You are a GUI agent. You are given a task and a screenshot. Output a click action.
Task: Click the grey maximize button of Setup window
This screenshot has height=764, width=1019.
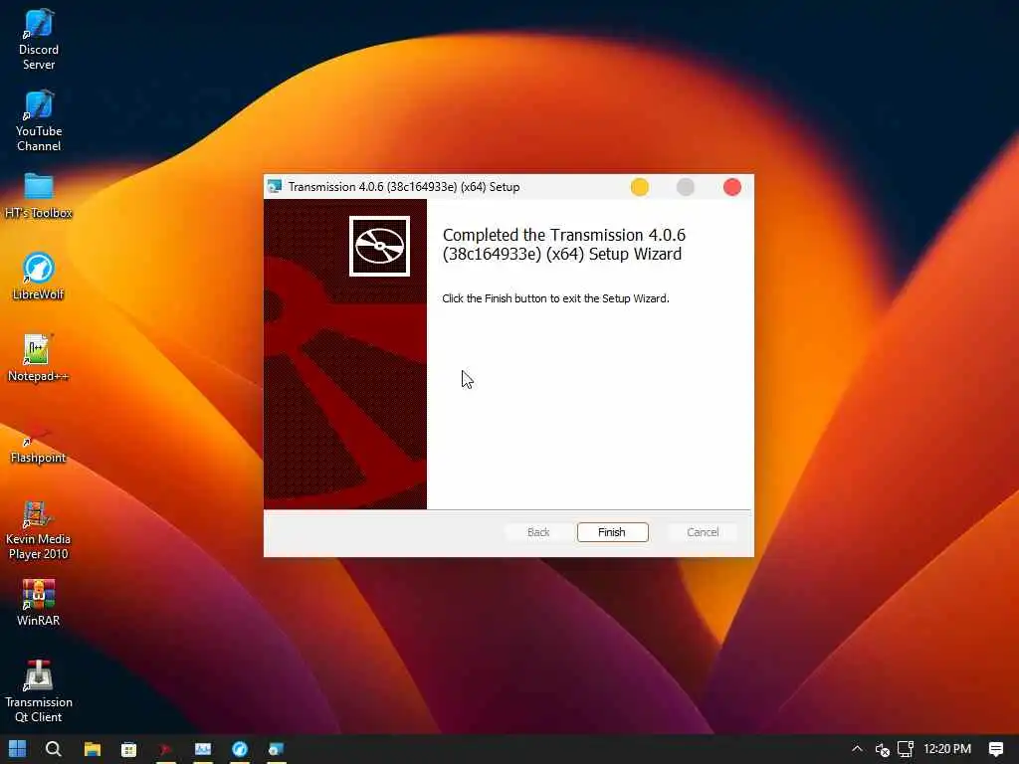click(x=686, y=187)
